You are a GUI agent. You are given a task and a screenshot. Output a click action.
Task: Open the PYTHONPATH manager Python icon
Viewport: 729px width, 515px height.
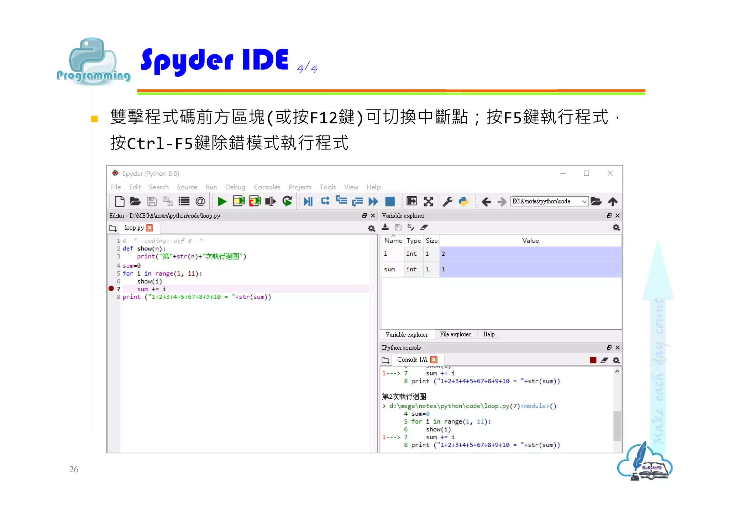tap(463, 202)
